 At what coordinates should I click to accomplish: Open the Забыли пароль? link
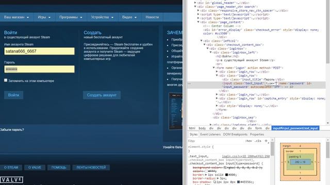(12, 129)
